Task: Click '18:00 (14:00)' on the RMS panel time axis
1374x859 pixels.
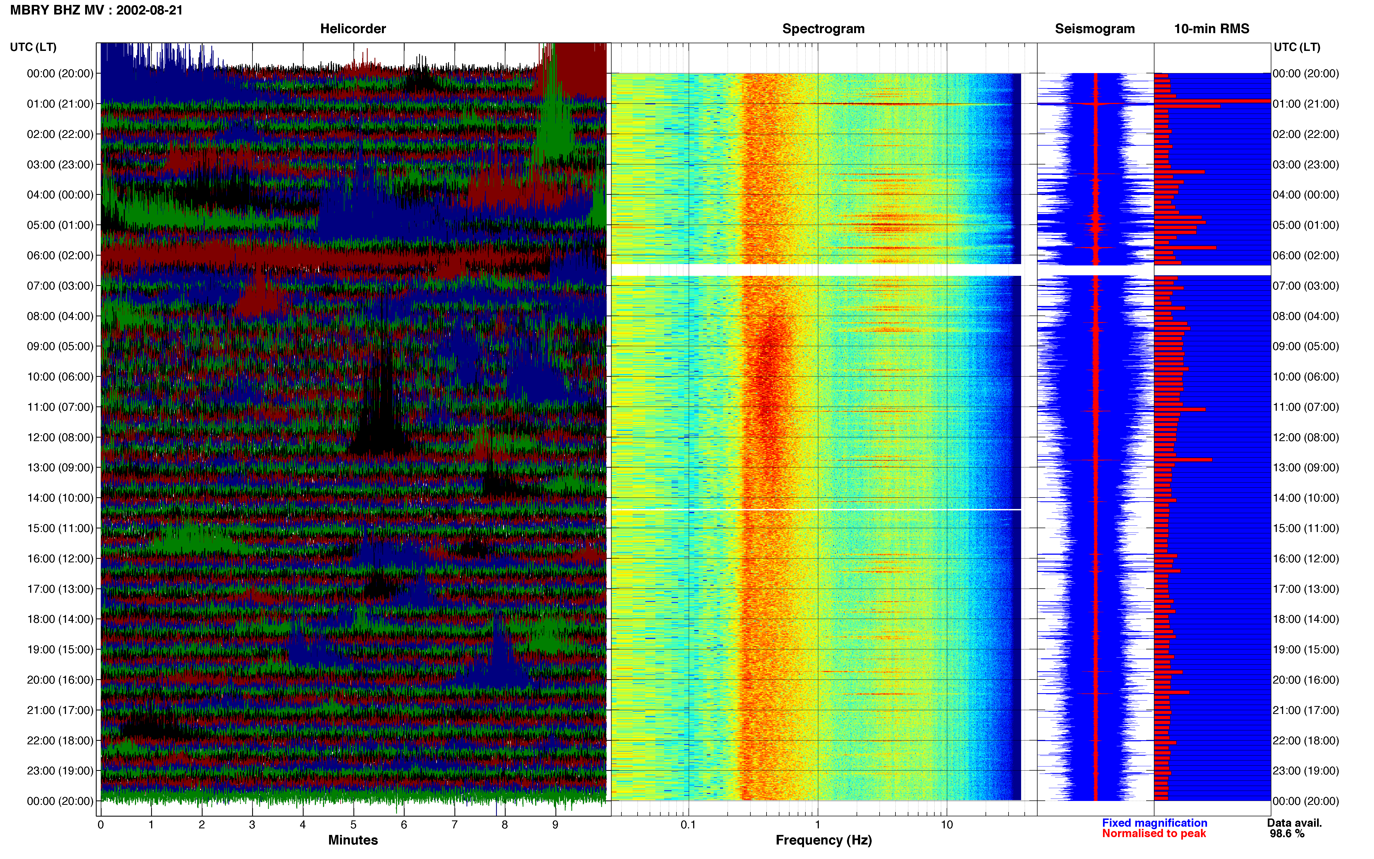Action: point(1306,619)
